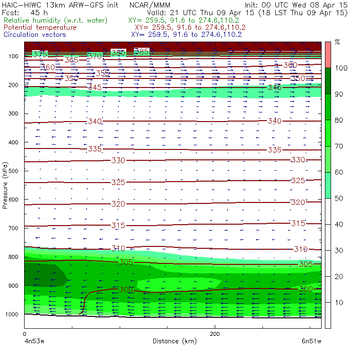350x350 pixels.
Task: Select the 'Potential temperature' legend text
Action: click(x=40, y=27)
